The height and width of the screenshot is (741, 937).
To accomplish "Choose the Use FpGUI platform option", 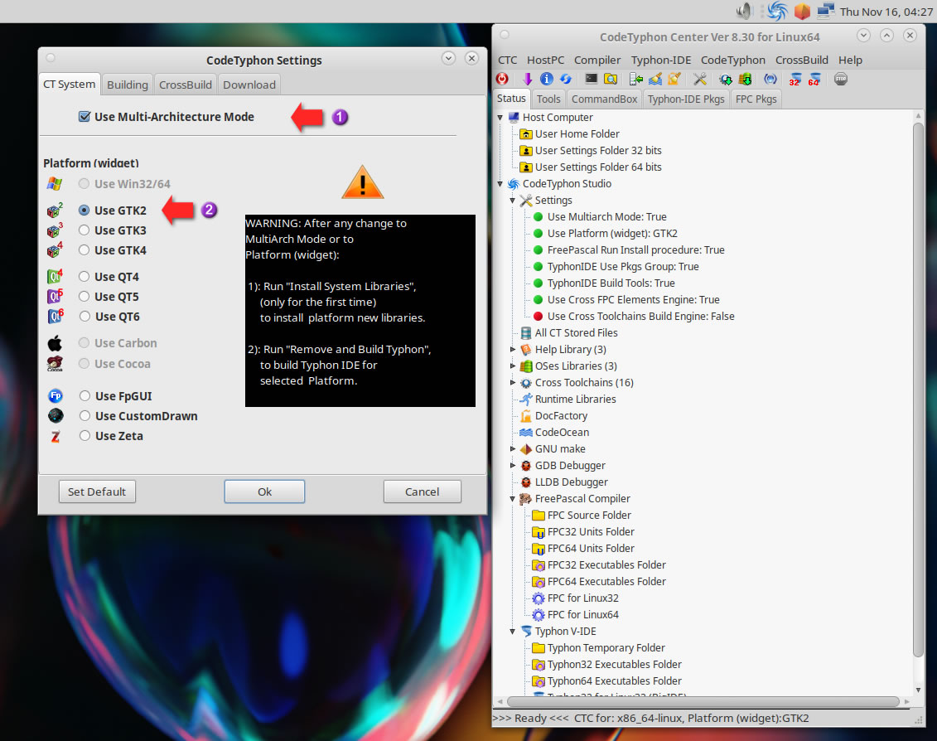I will coord(85,396).
